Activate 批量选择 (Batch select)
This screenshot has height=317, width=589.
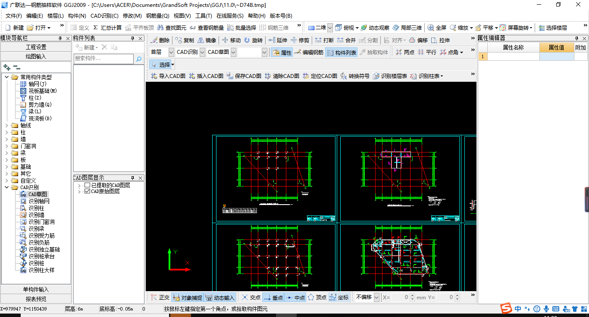point(241,28)
